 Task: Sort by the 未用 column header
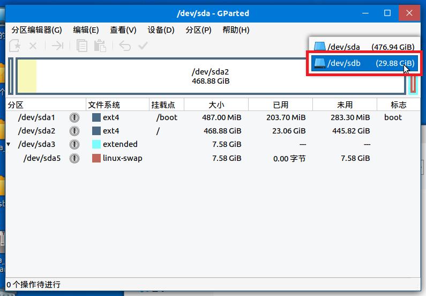pos(345,105)
